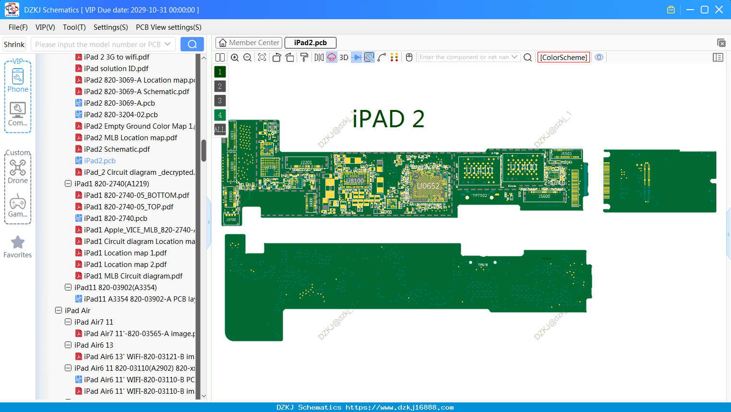Open the VIP(V) menu
Image resolution: width=731 pixels, height=412 pixels.
pyautogui.click(x=45, y=27)
